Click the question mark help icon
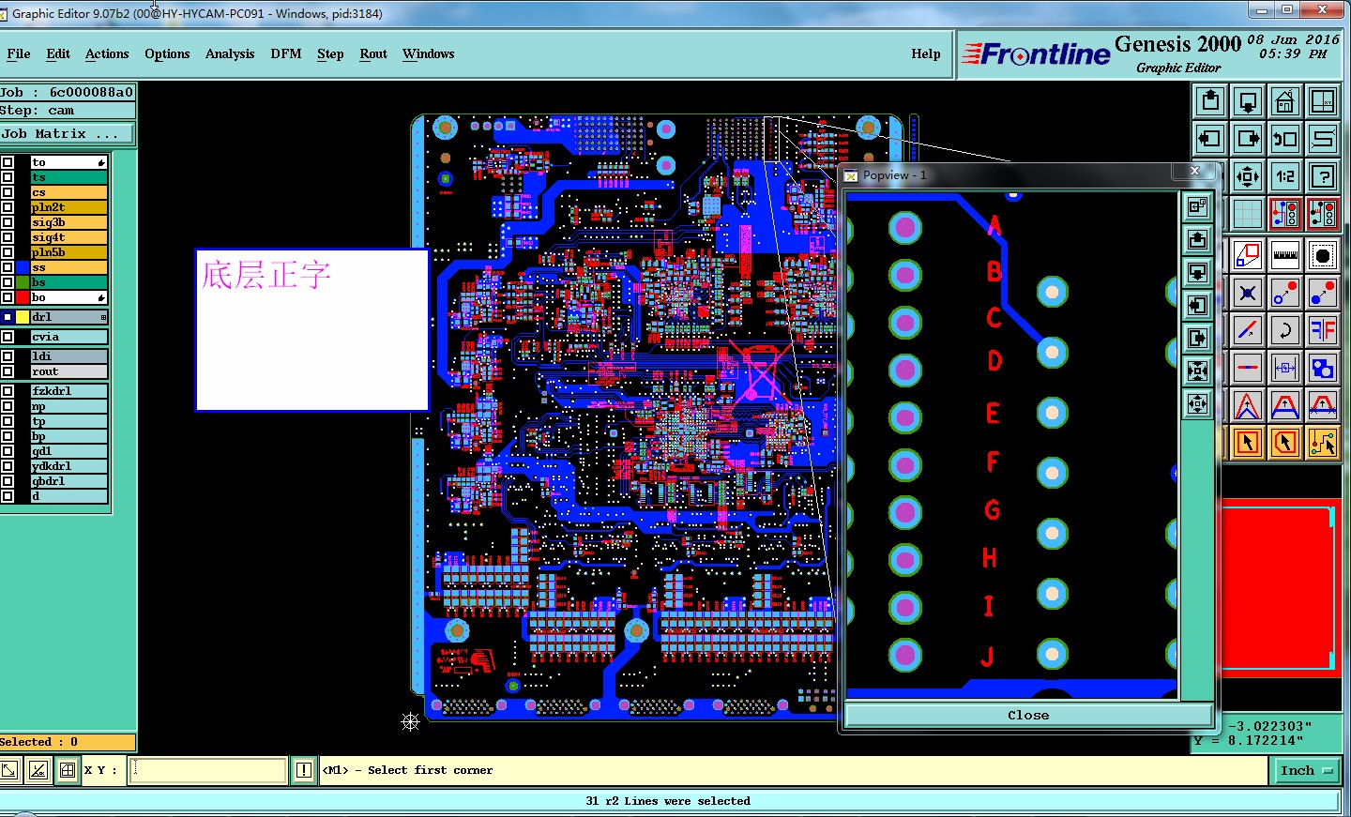The height and width of the screenshot is (817, 1351). 1322,176
